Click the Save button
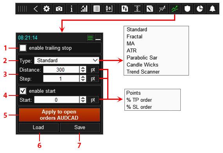223x153 pixels. pos(80,127)
